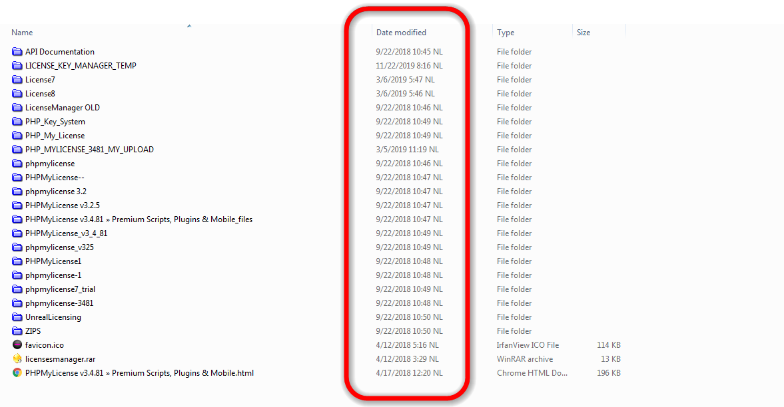Click the PHPMyLicense-- folder icon
This screenshot has width=784, height=407.
click(x=17, y=178)
